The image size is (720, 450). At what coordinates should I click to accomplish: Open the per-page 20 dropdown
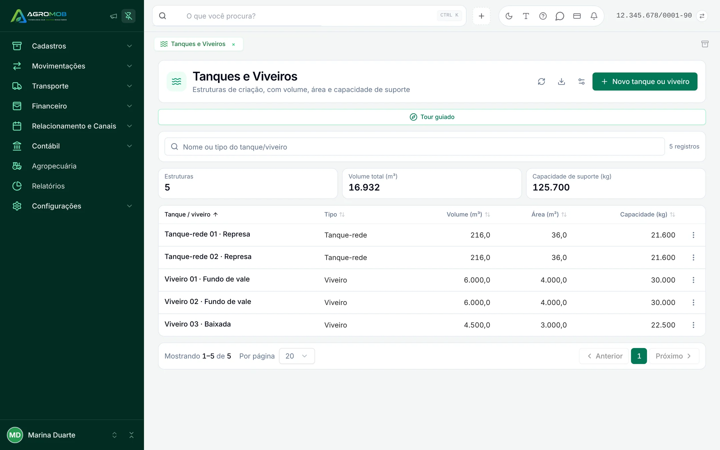click(x=297, y=356)
